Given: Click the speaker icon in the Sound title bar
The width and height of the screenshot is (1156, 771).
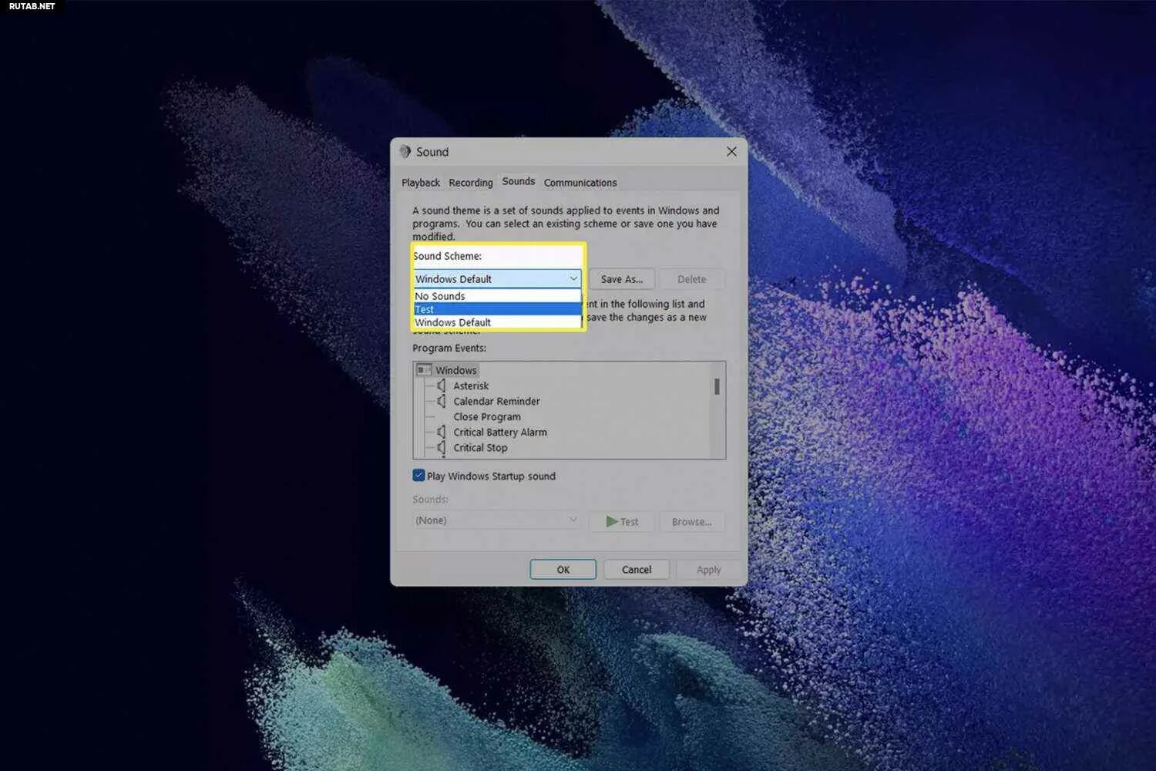Looking at the screenshot, I should [404, 152].
